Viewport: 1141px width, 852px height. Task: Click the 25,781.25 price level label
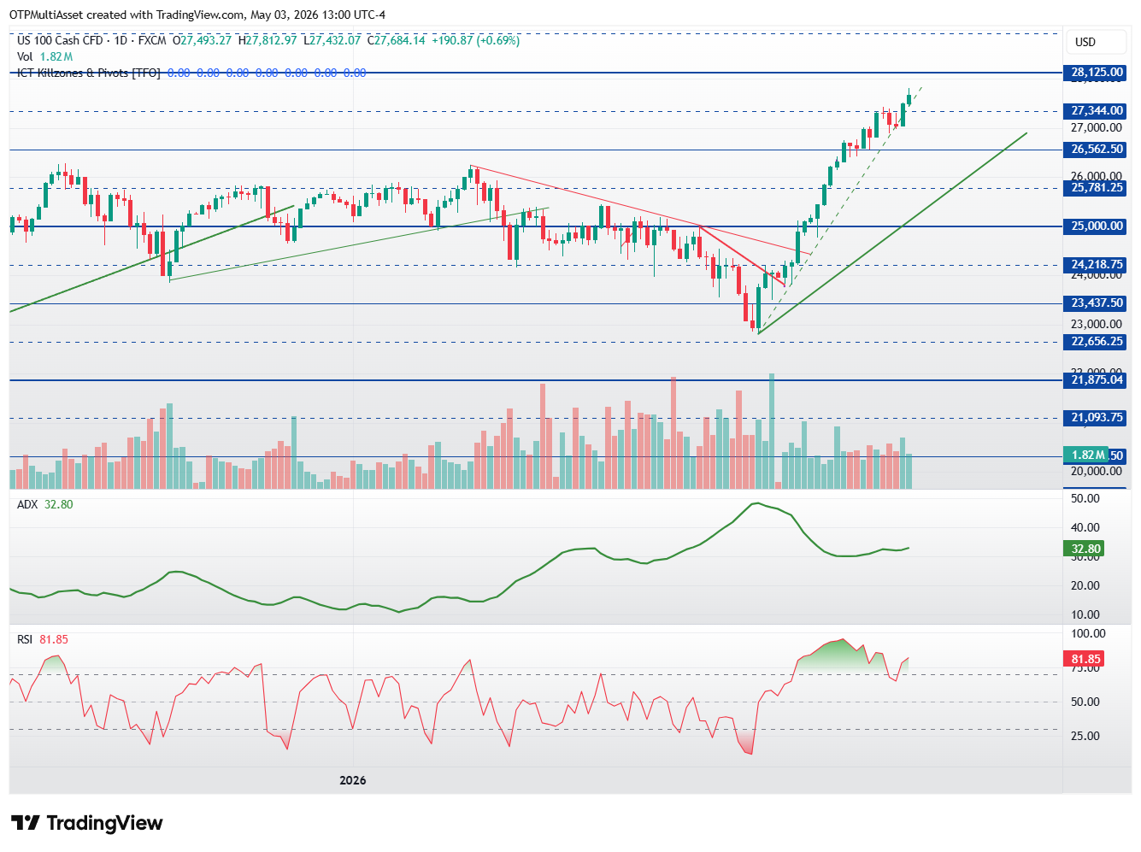click(1094, 188)
